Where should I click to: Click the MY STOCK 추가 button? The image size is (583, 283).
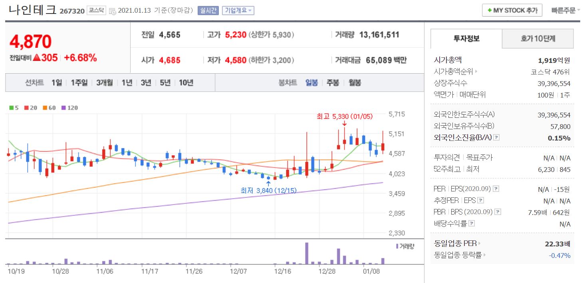coord(512,11)
